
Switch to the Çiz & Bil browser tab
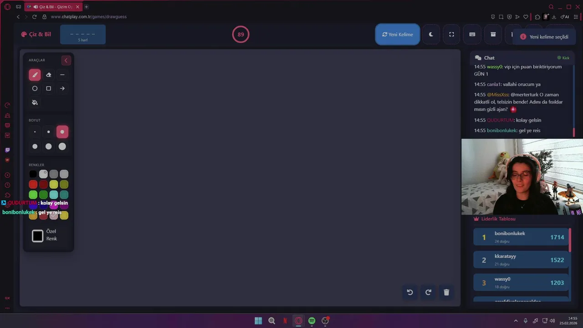53,7
